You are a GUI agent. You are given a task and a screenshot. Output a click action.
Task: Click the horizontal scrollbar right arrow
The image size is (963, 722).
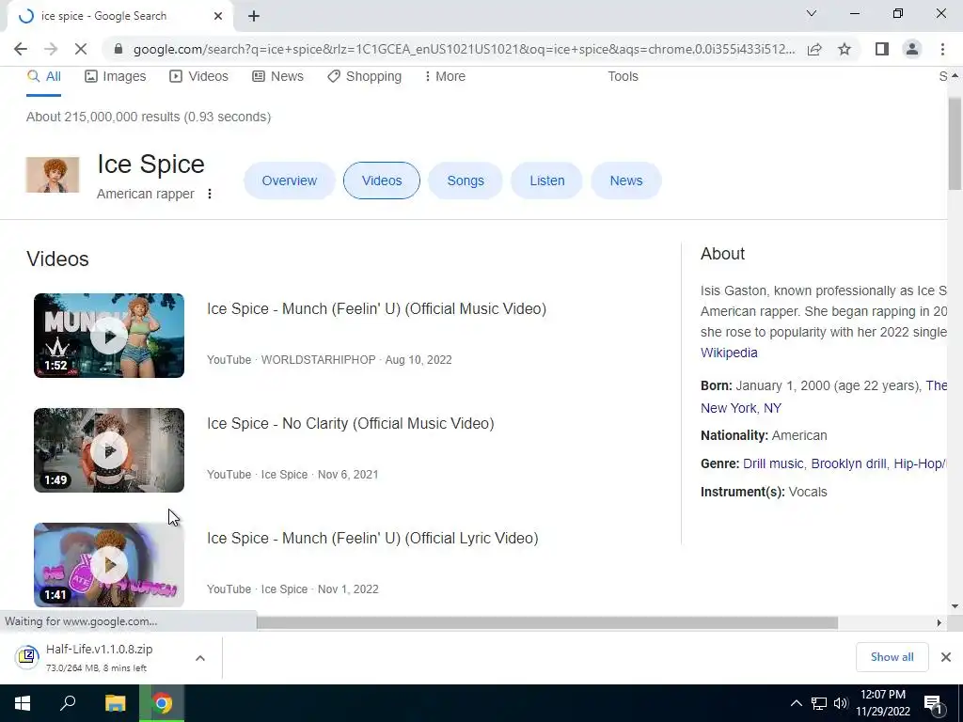(939, 622)
